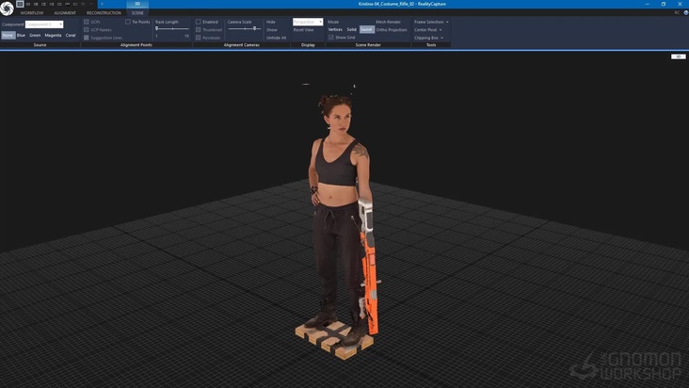The width and height of the screenshot is (689, 388).
Task: Click the Hide cameras button
Action: [x=271, y=22]
